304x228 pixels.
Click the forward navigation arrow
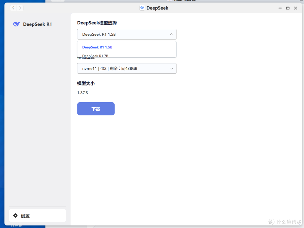[20, 8]
